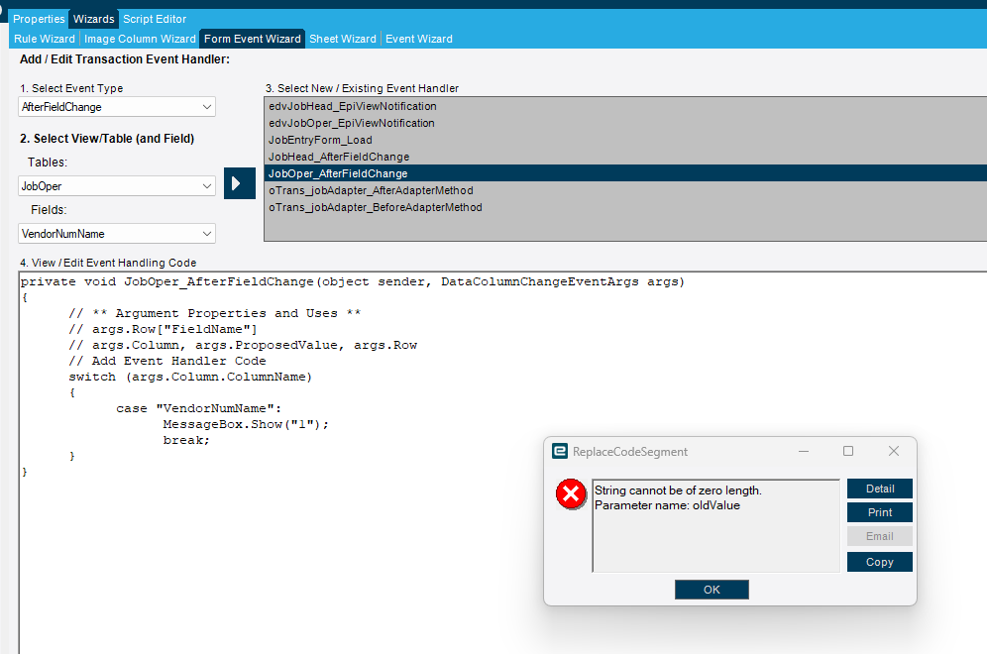Click Copy in the error dialog
Image resolution: width=987 pixels, height=654 pixels.
coord(879,562)
